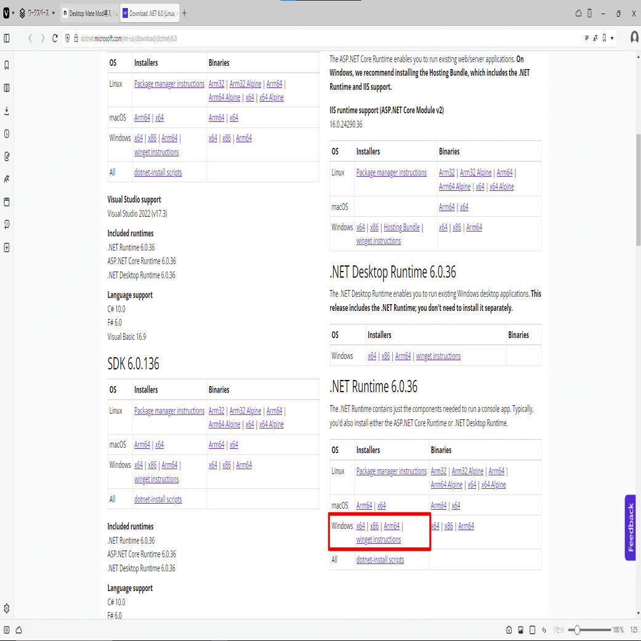Open Desktop Runtime winget instructions link
The image size is (641, 641).
(438, 356)
